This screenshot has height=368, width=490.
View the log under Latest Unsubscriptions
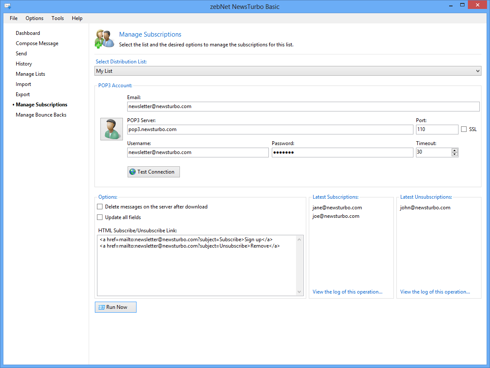(435, 292)
